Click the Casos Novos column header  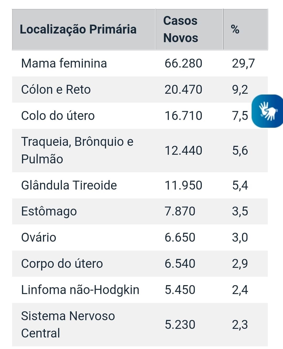[x=181, y=29]
